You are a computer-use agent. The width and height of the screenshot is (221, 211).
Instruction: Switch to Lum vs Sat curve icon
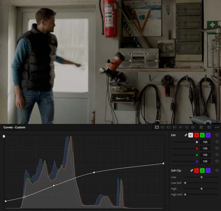tap(181, 127)
